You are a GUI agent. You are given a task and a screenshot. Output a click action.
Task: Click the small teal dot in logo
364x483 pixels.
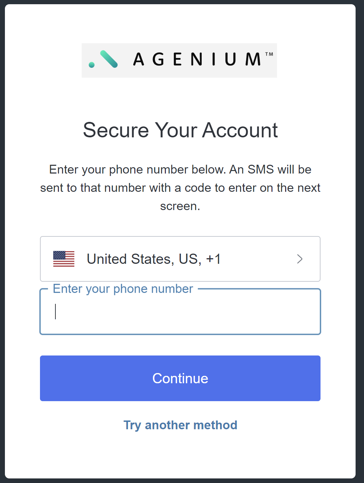(x=92, y=65)
